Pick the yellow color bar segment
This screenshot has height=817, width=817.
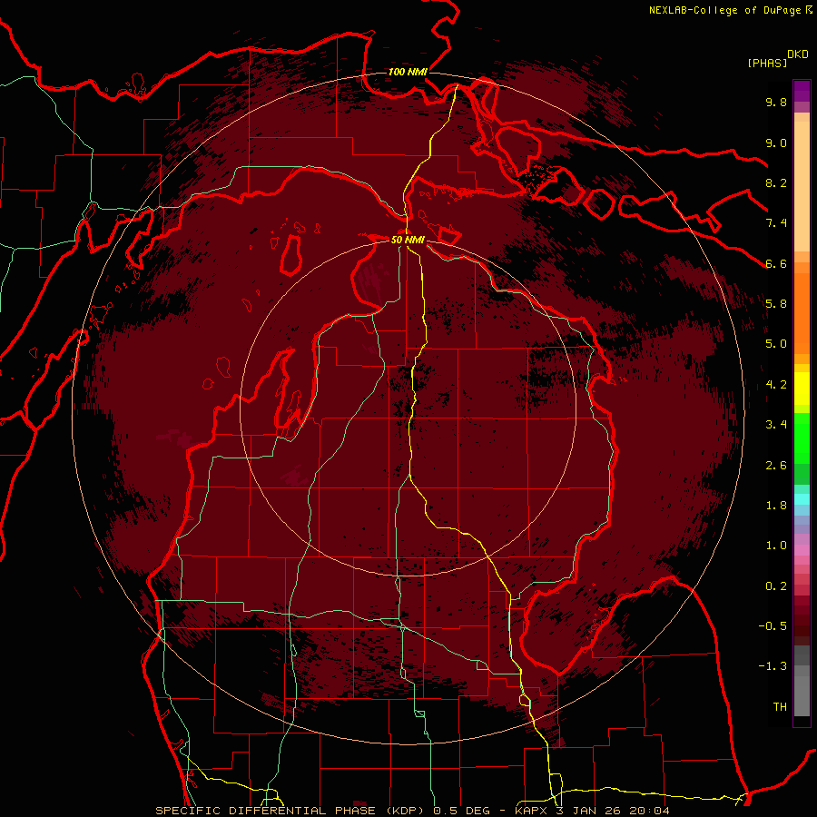[802, 389]
